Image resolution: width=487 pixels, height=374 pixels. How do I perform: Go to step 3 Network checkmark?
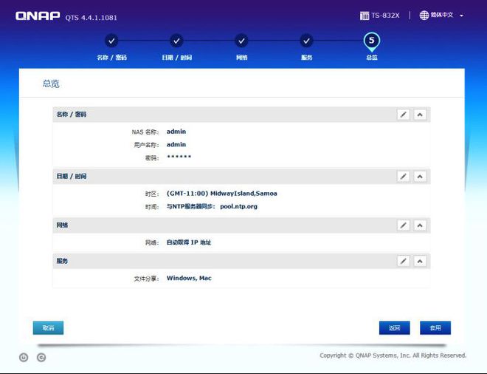pos(241,41)
